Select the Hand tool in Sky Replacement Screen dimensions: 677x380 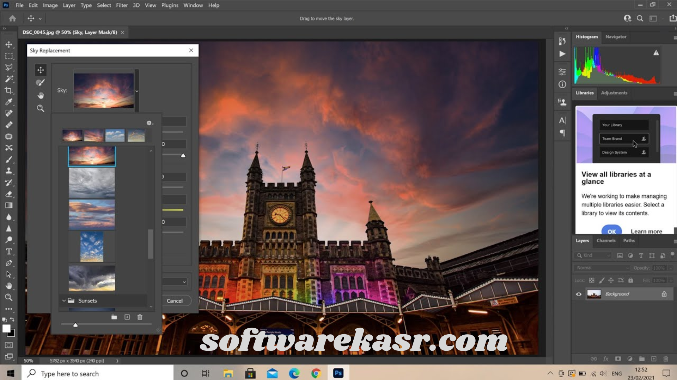coord(41,95)
